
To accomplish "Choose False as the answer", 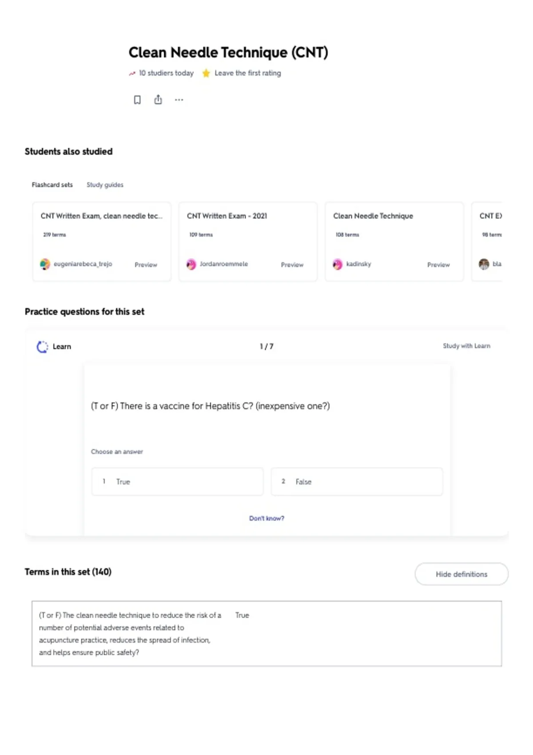I will point(357,481).
